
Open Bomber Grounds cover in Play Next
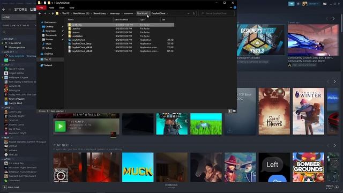(x=308, y=167)
